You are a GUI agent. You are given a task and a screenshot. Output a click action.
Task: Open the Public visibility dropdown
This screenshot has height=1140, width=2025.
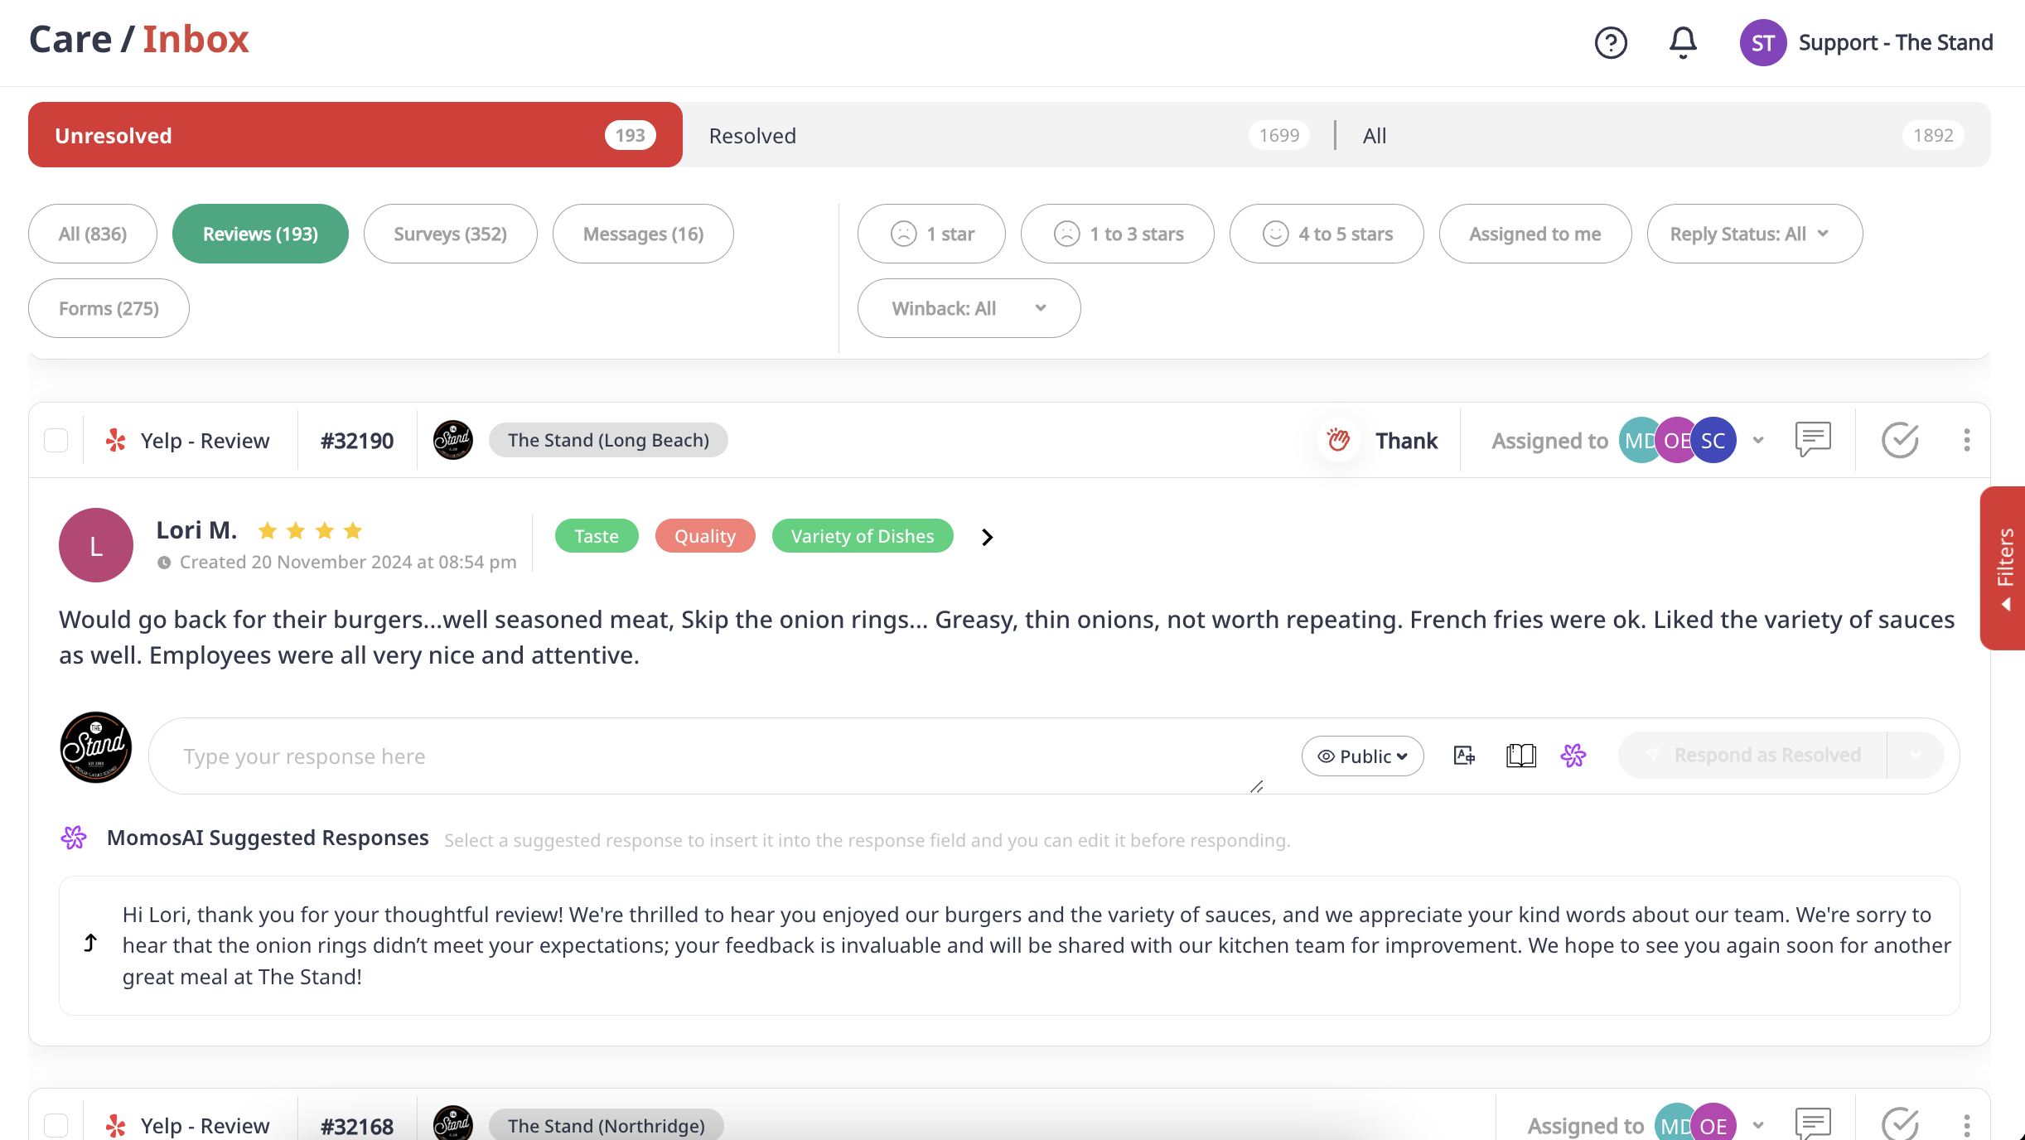1362,756
